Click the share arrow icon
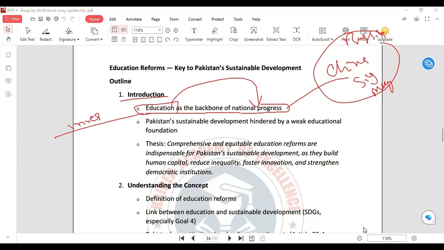 click(404, 19)
